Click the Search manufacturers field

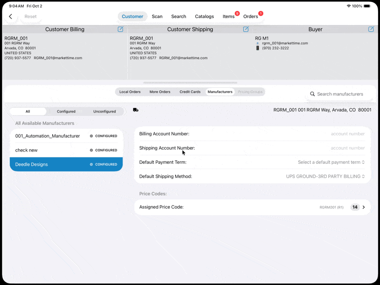(340, 94)
